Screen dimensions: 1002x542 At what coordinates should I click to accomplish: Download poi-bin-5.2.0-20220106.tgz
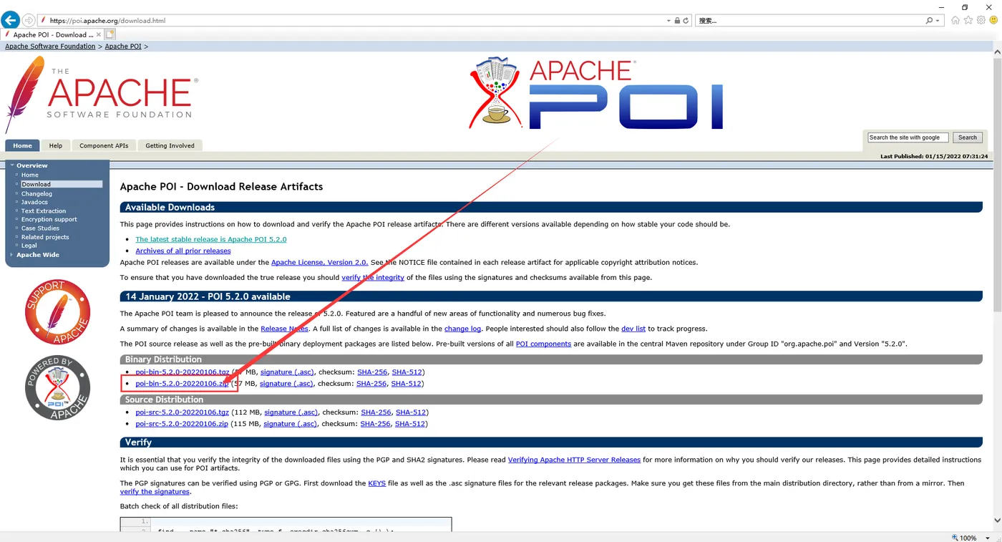point(183,372)
